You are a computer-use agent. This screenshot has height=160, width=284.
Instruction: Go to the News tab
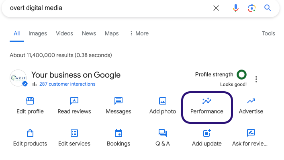tap(89, 33)
